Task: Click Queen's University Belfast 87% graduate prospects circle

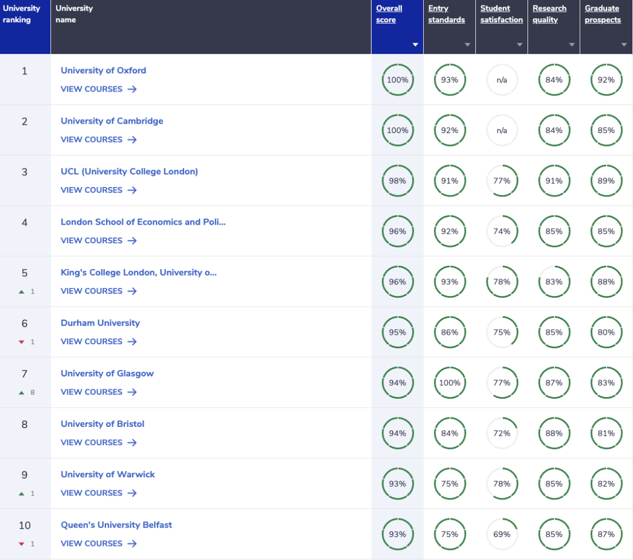Action: (x=607, y=534)
